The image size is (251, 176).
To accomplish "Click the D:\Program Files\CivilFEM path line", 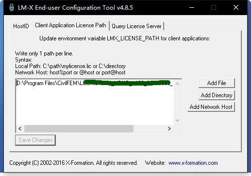I will [95, 83].
